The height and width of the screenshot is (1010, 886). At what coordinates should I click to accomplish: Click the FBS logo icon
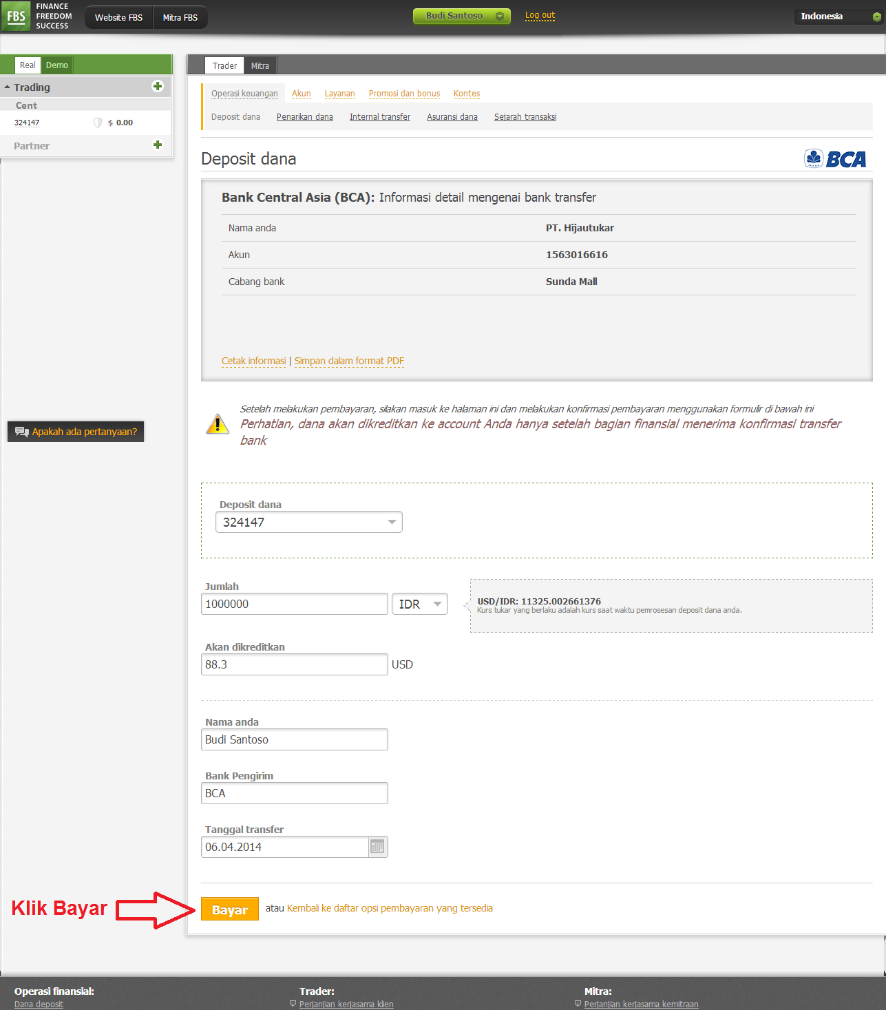coord(16,16)
